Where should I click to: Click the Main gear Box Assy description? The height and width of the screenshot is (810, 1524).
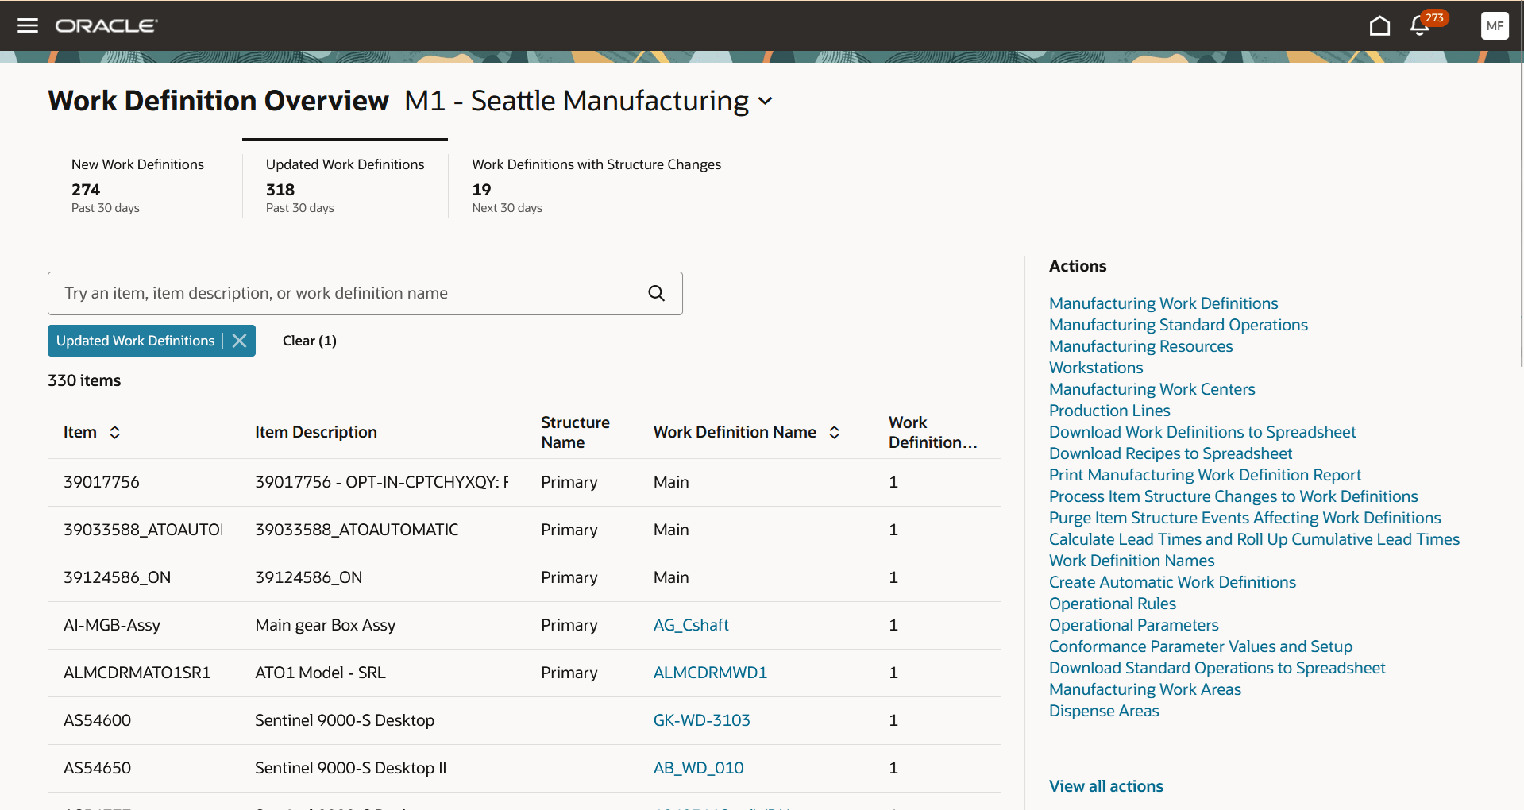[x=325, y=625]
